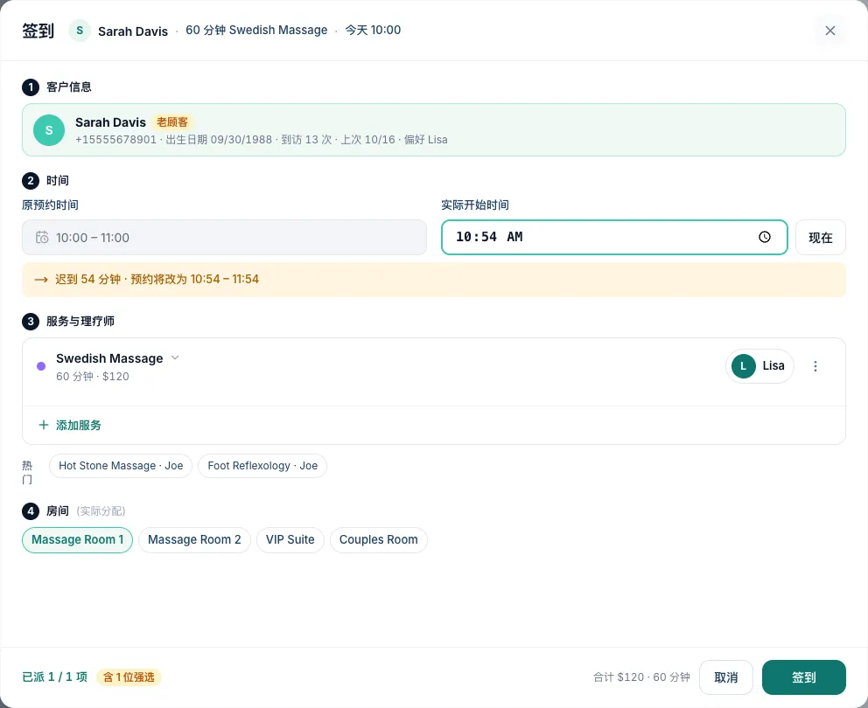Add the Foot Reflexology · Joe suggestion
The image size is (868, 708).
pyautogui.click(x=262, y=466)
